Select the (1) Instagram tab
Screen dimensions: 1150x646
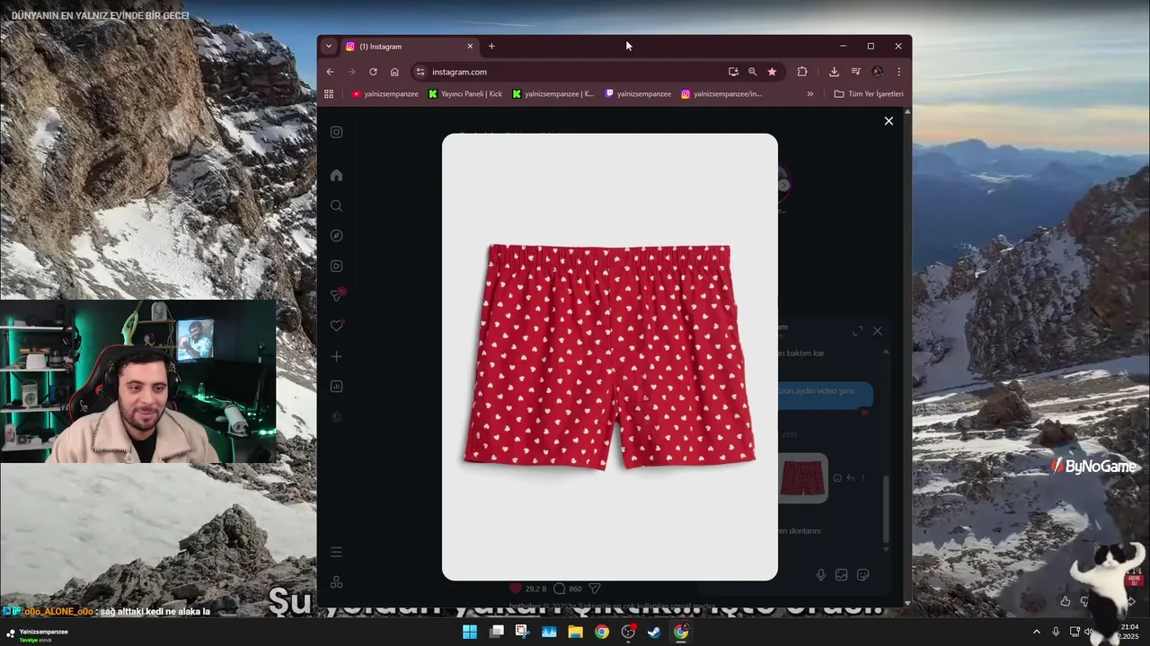[x=408, y=47]
